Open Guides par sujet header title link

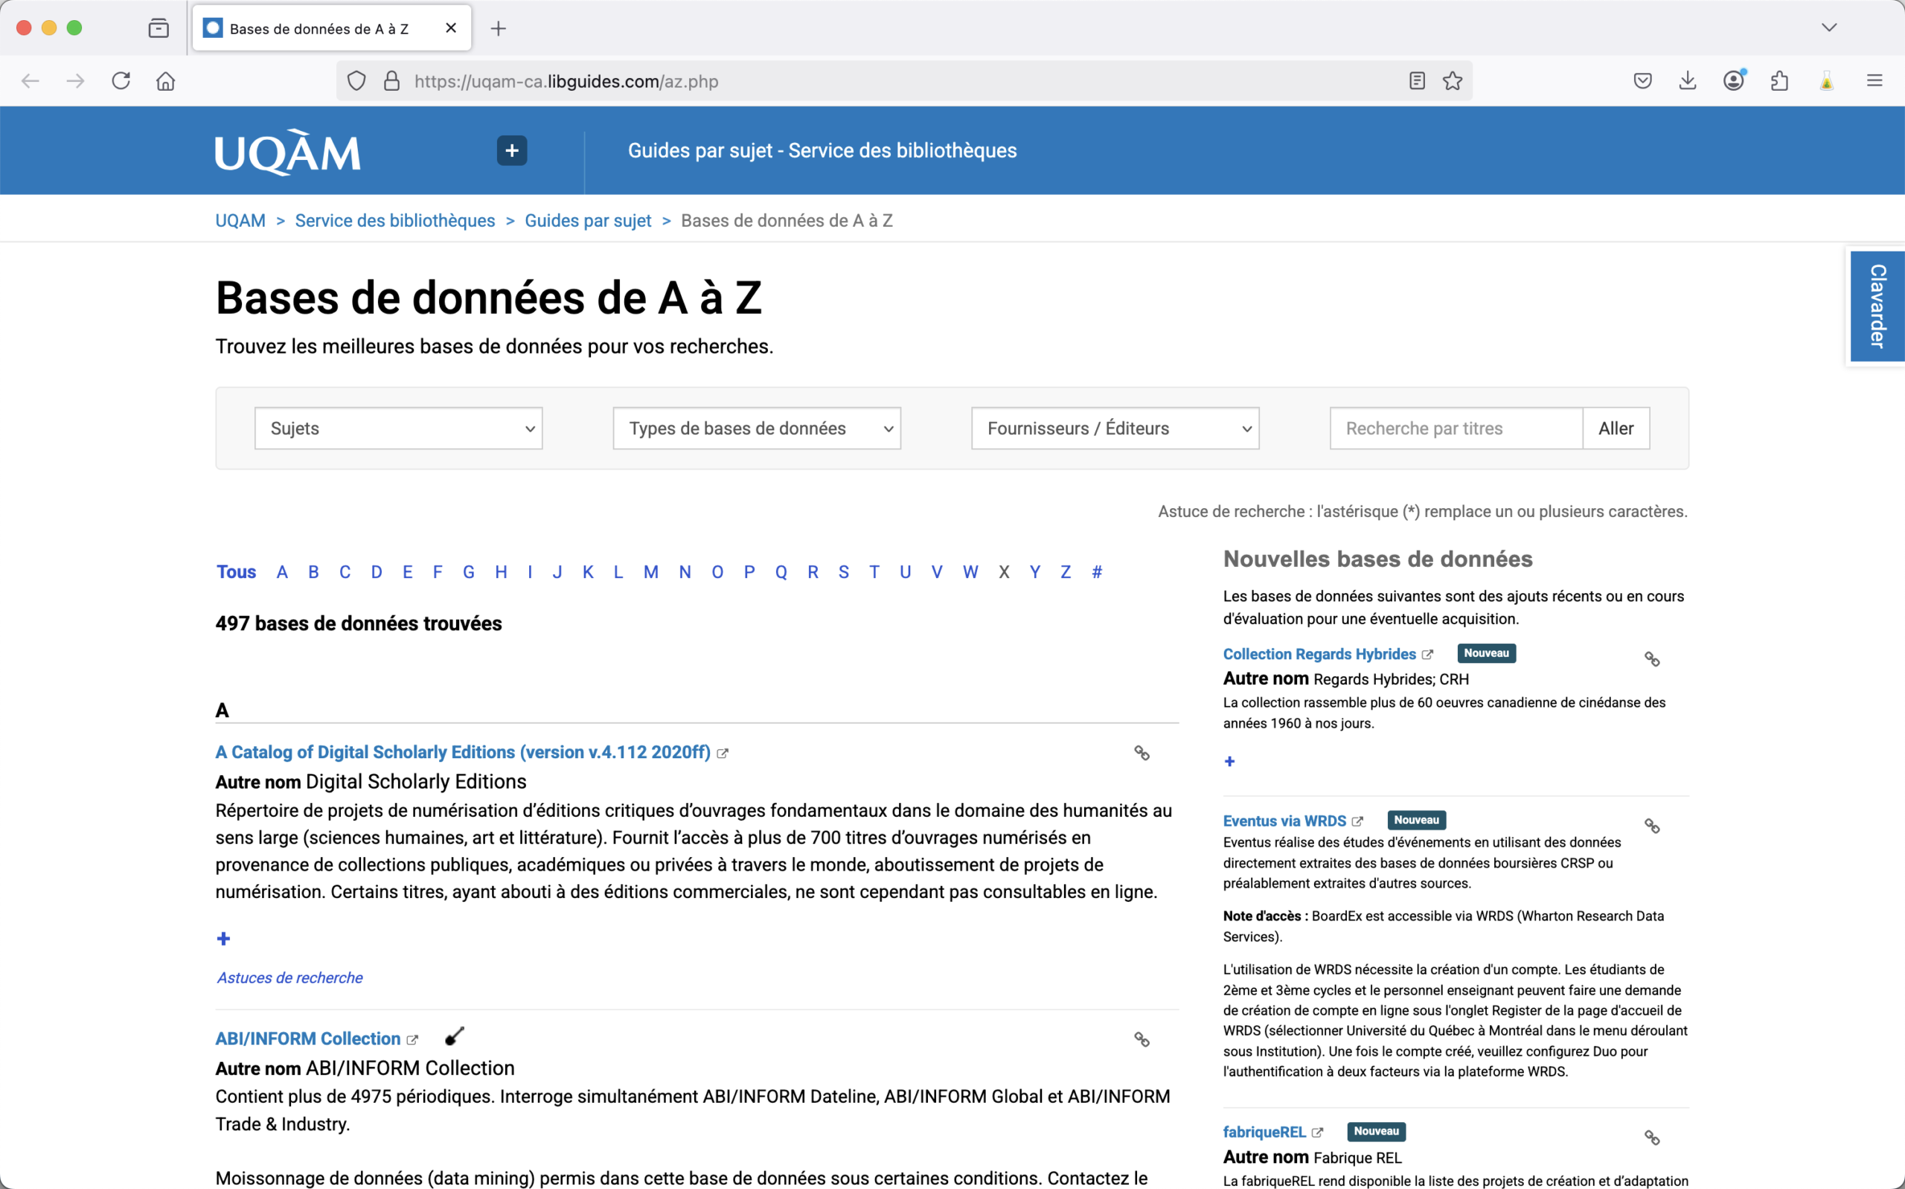(822, 150)
